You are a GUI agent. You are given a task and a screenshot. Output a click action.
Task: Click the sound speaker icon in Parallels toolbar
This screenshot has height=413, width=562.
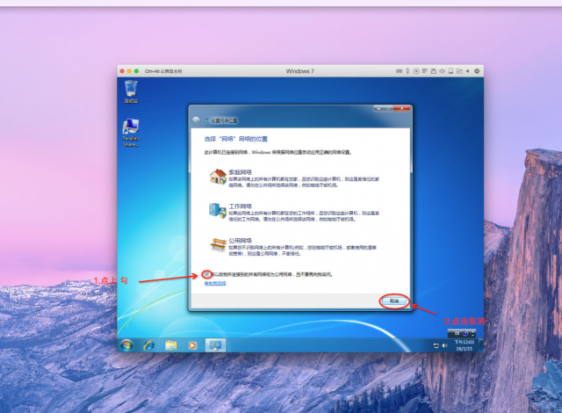tap(443, 71)
